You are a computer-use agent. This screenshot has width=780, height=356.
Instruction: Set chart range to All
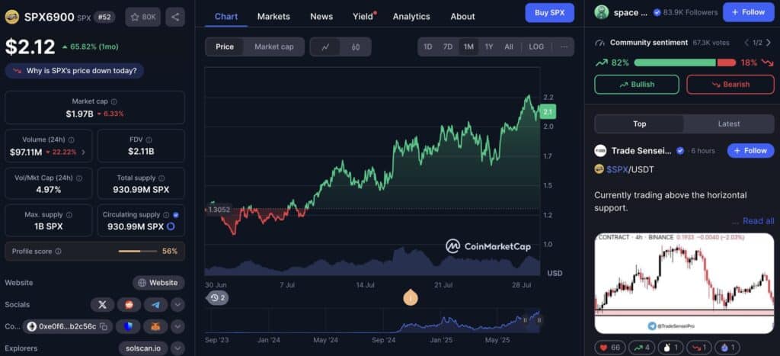tap(508, 47)
